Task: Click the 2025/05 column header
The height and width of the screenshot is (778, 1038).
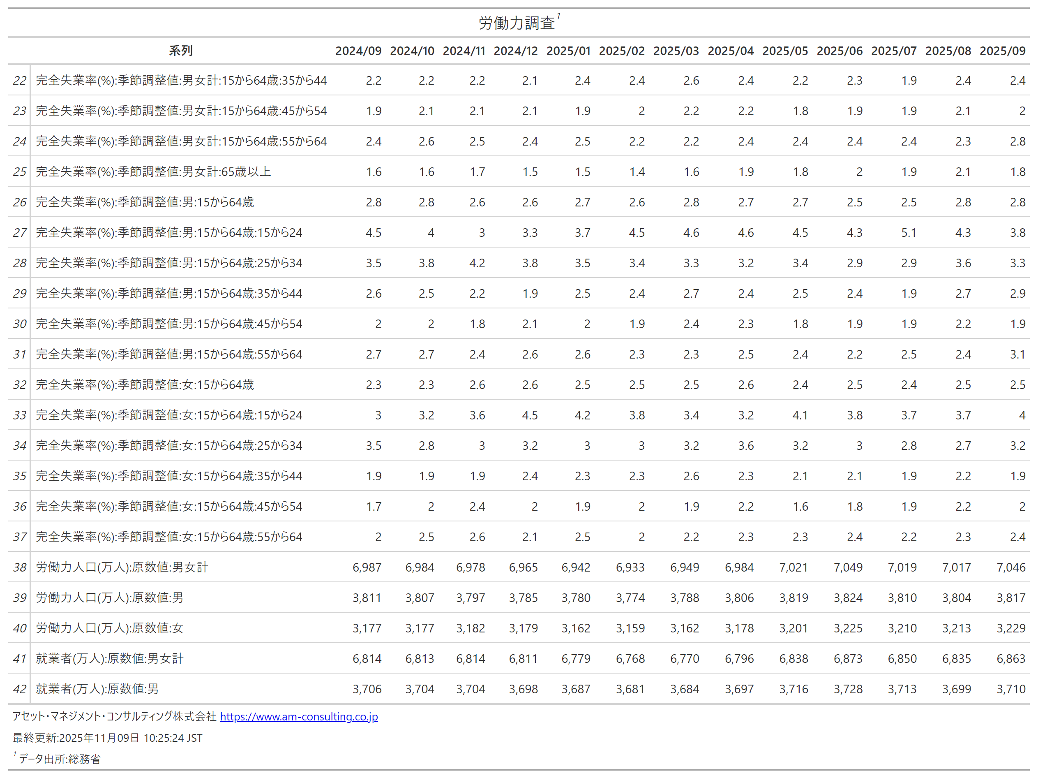Action: 784,51
